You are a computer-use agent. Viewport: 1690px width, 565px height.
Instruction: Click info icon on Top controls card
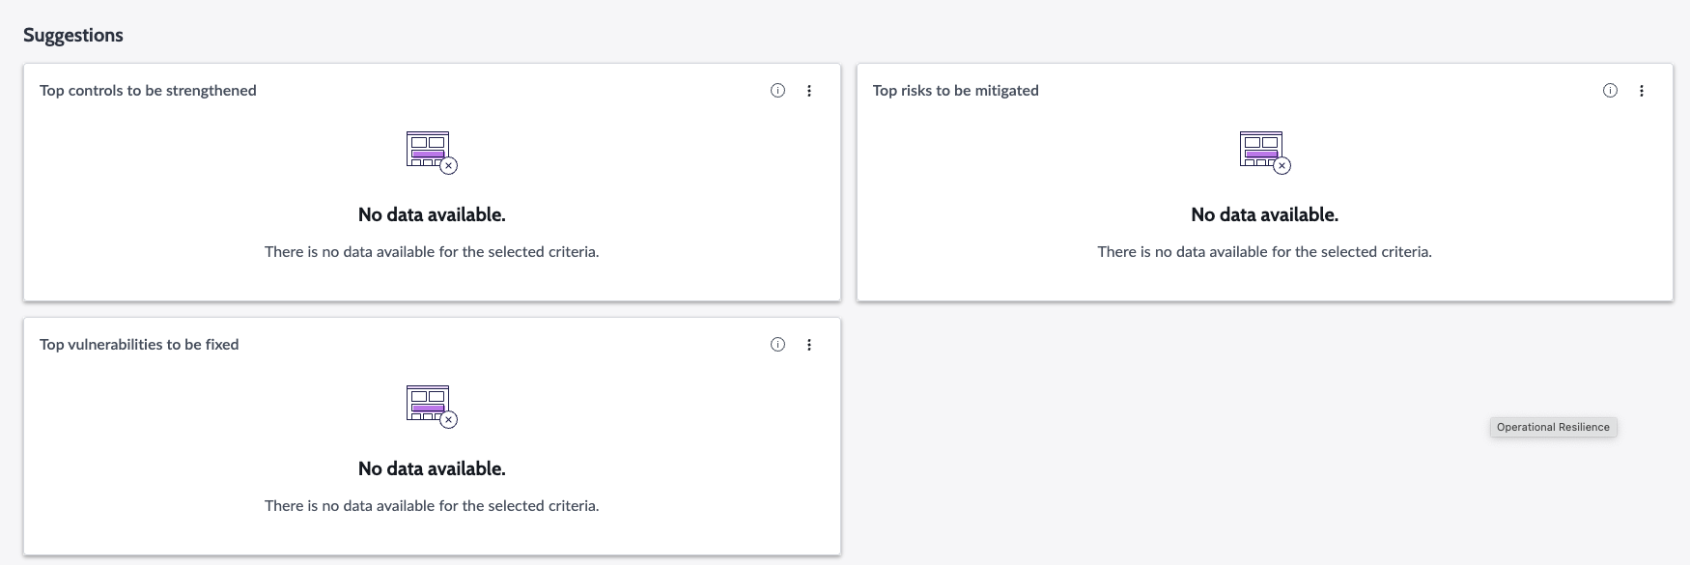point(777,91)
